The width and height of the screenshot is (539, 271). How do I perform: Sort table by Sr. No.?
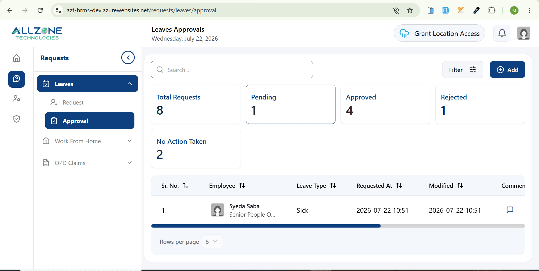(x=186, y=186)
